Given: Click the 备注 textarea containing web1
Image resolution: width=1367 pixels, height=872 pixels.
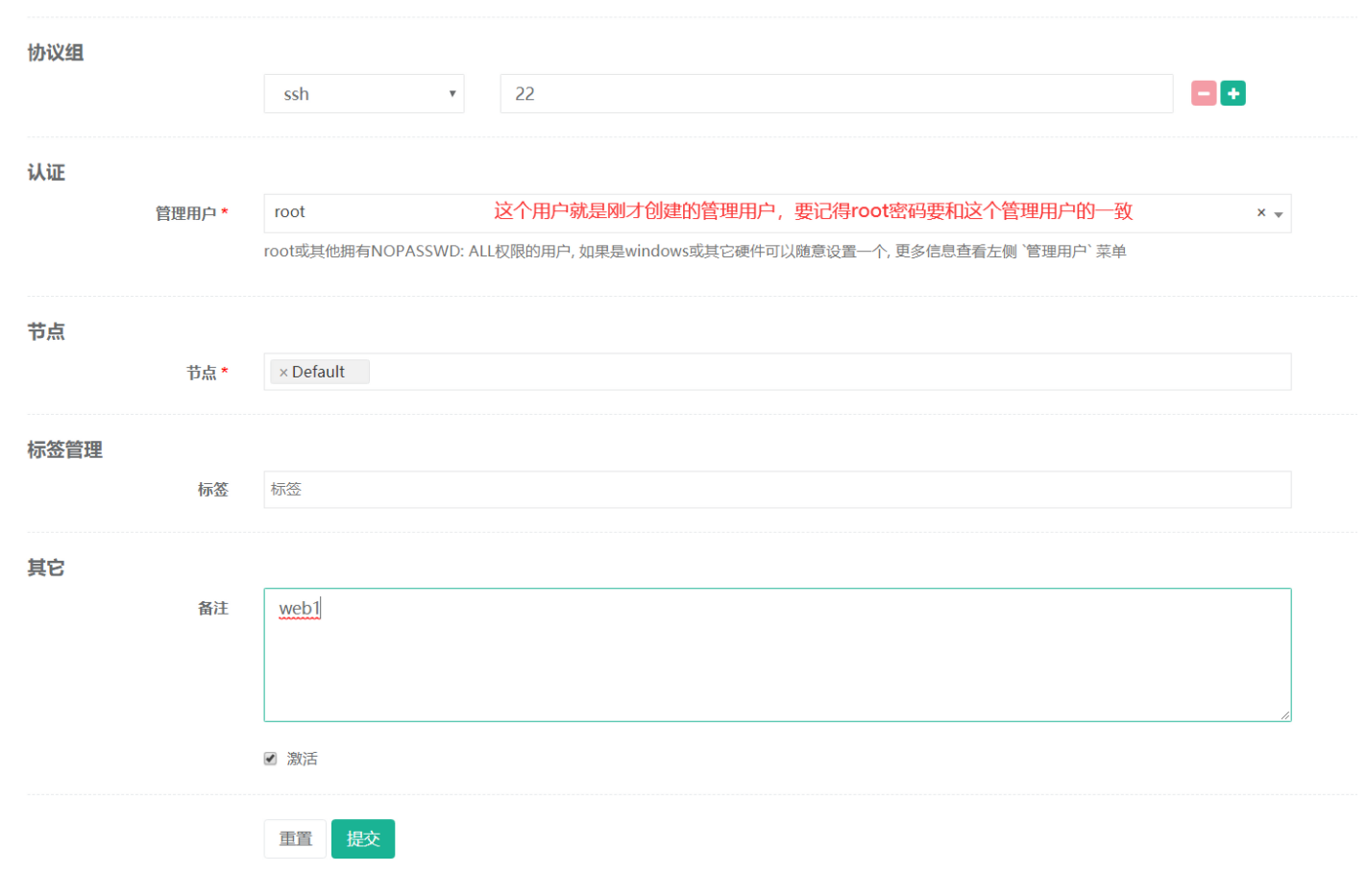Looking at the screenshot, I should [x=777, y=655].
